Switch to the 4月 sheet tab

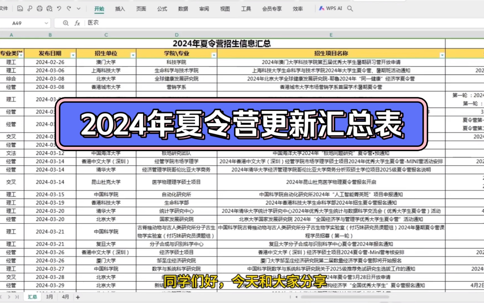click(65, 297)
